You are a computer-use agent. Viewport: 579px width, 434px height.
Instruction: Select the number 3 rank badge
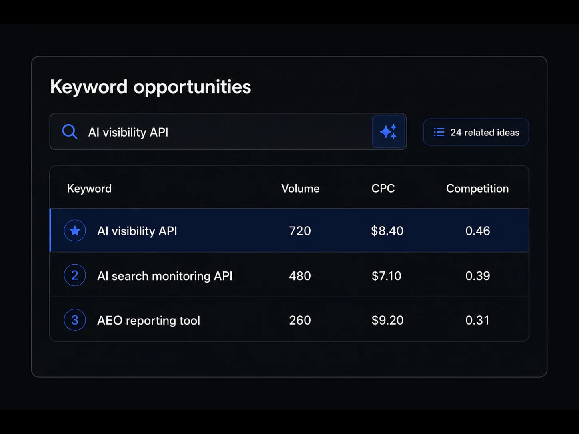(75, 320)
